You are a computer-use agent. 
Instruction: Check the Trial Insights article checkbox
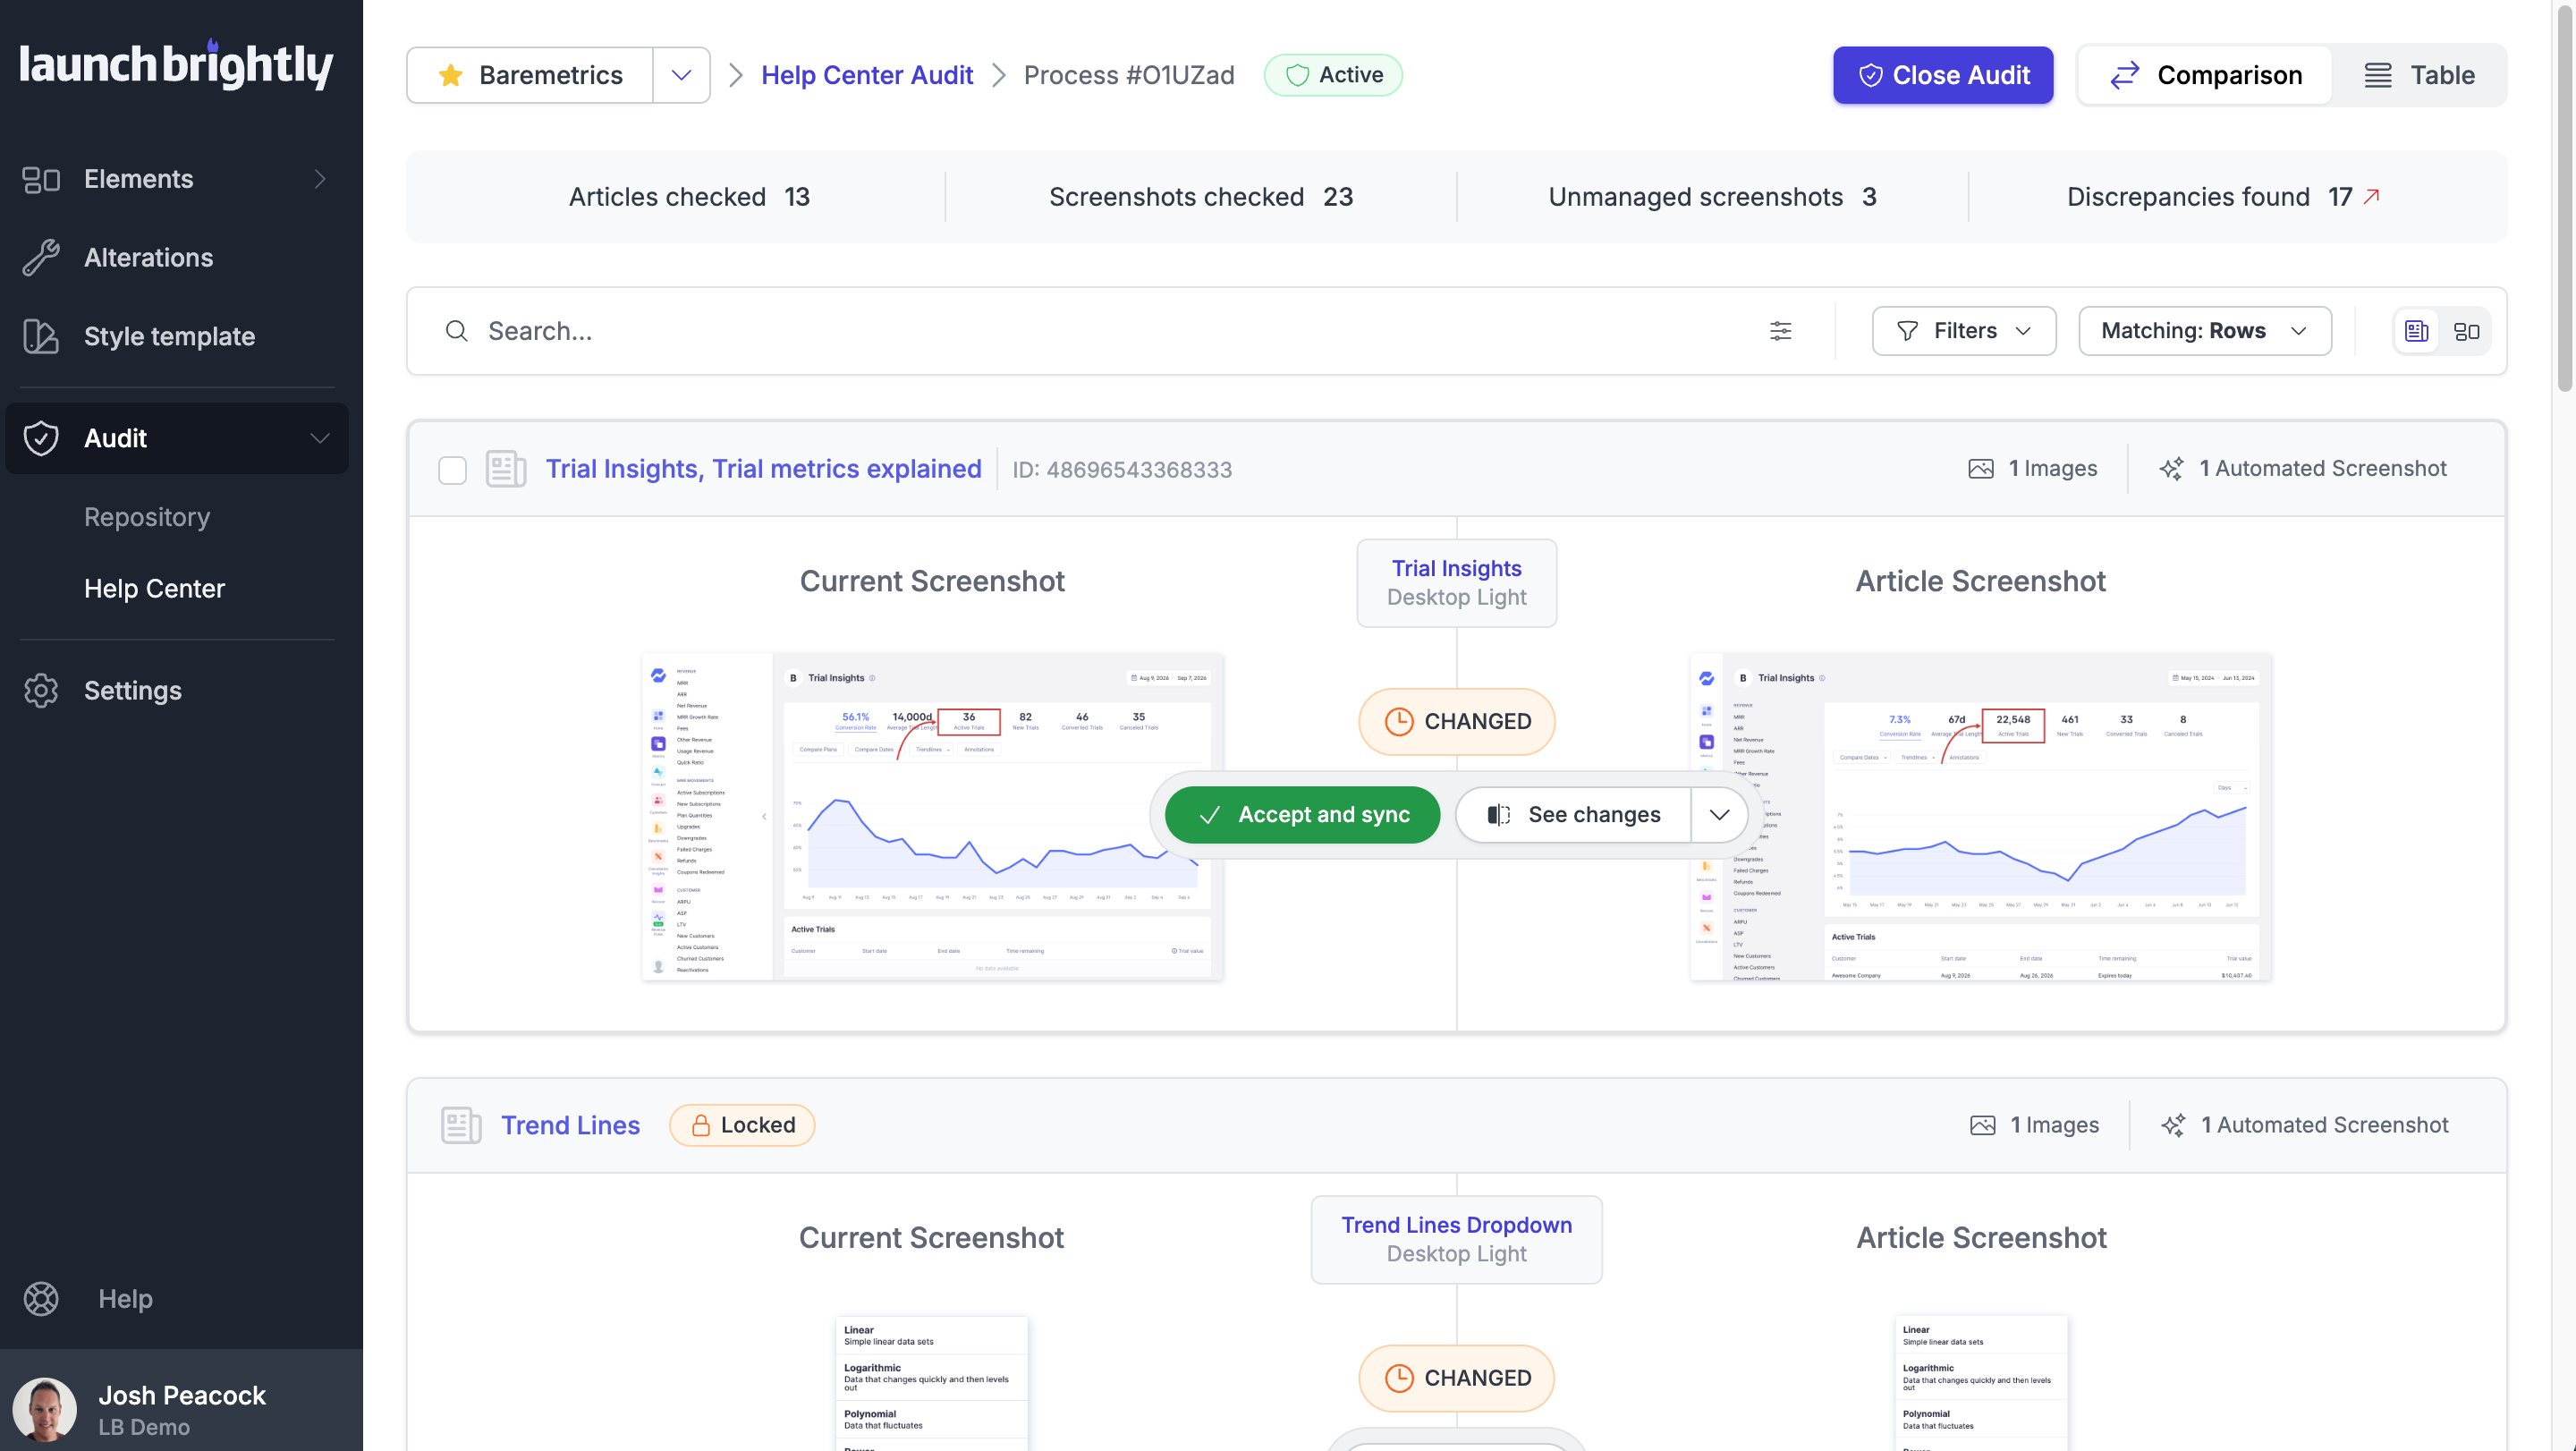pos(453,470)
